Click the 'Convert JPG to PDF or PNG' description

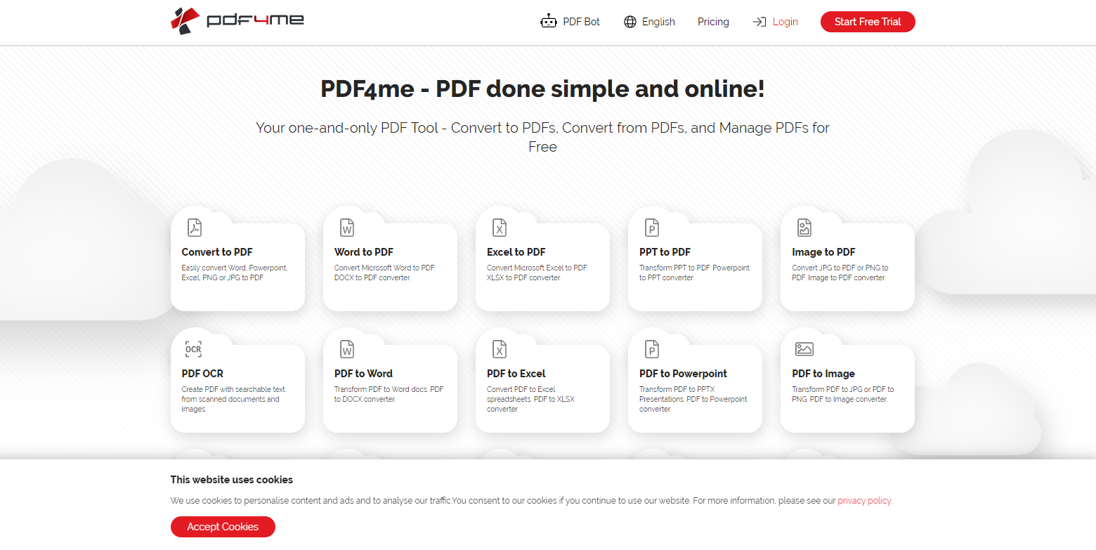click(840, 273)
